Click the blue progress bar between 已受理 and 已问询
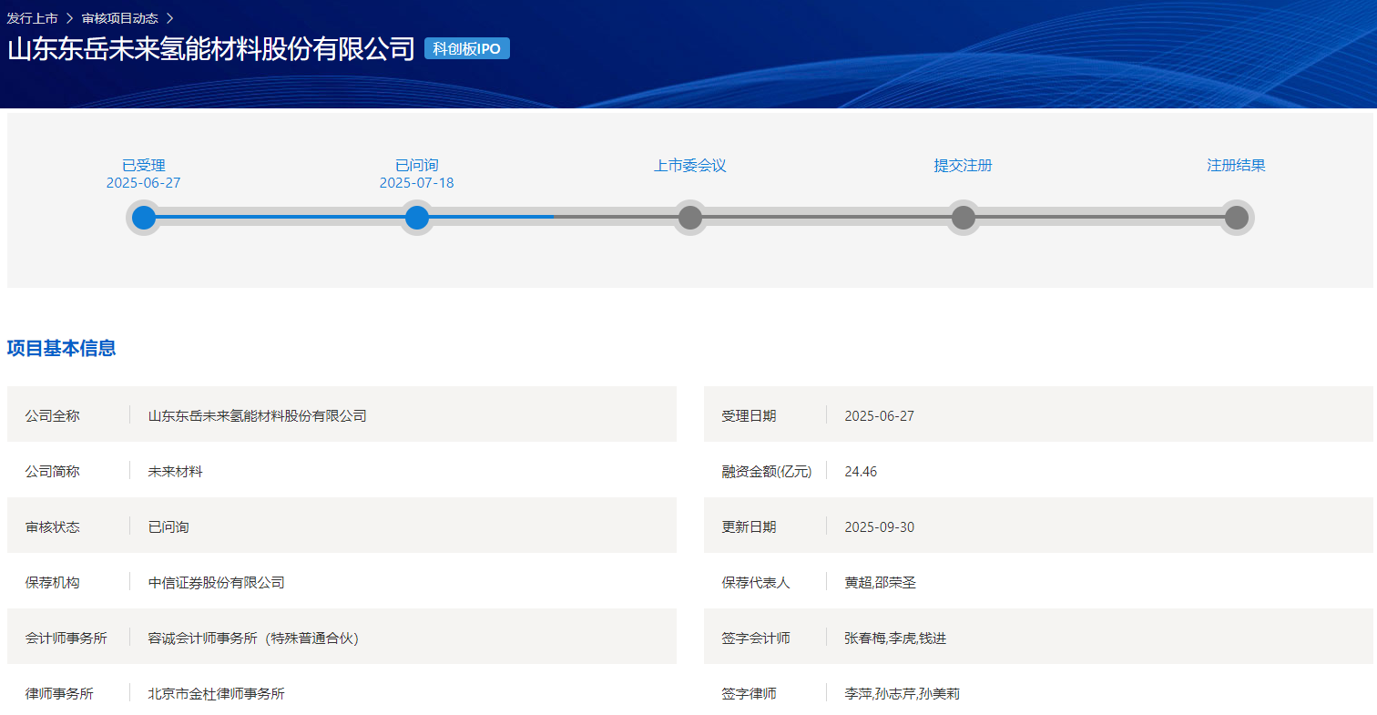This screenshot has height=715, width=1377. [x=280, y=217]
